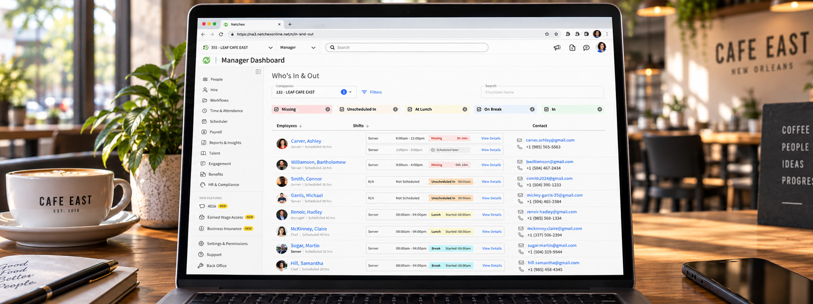Open the chat messages icon

click(586, 48)
